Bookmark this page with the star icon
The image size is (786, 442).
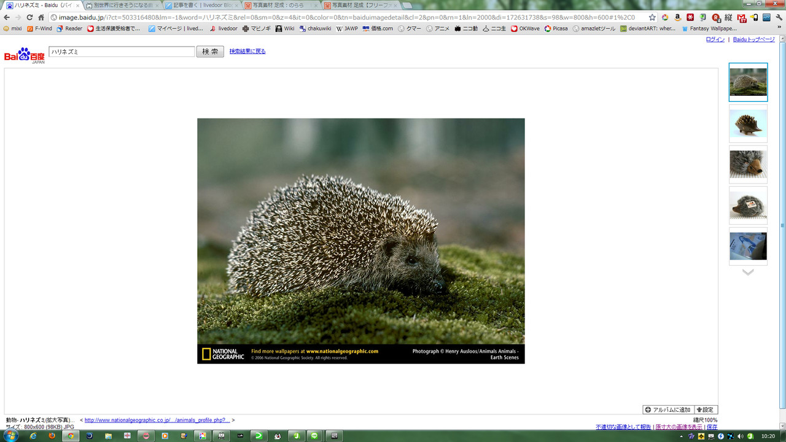(x=652, y=17)
